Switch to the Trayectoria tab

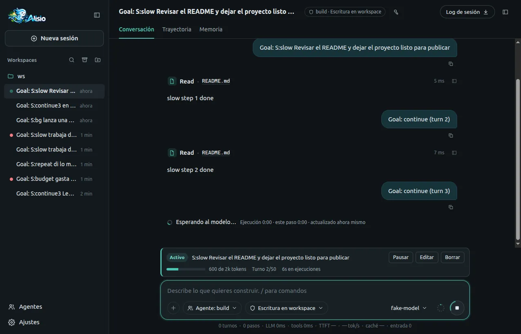[x=177, y=29]
